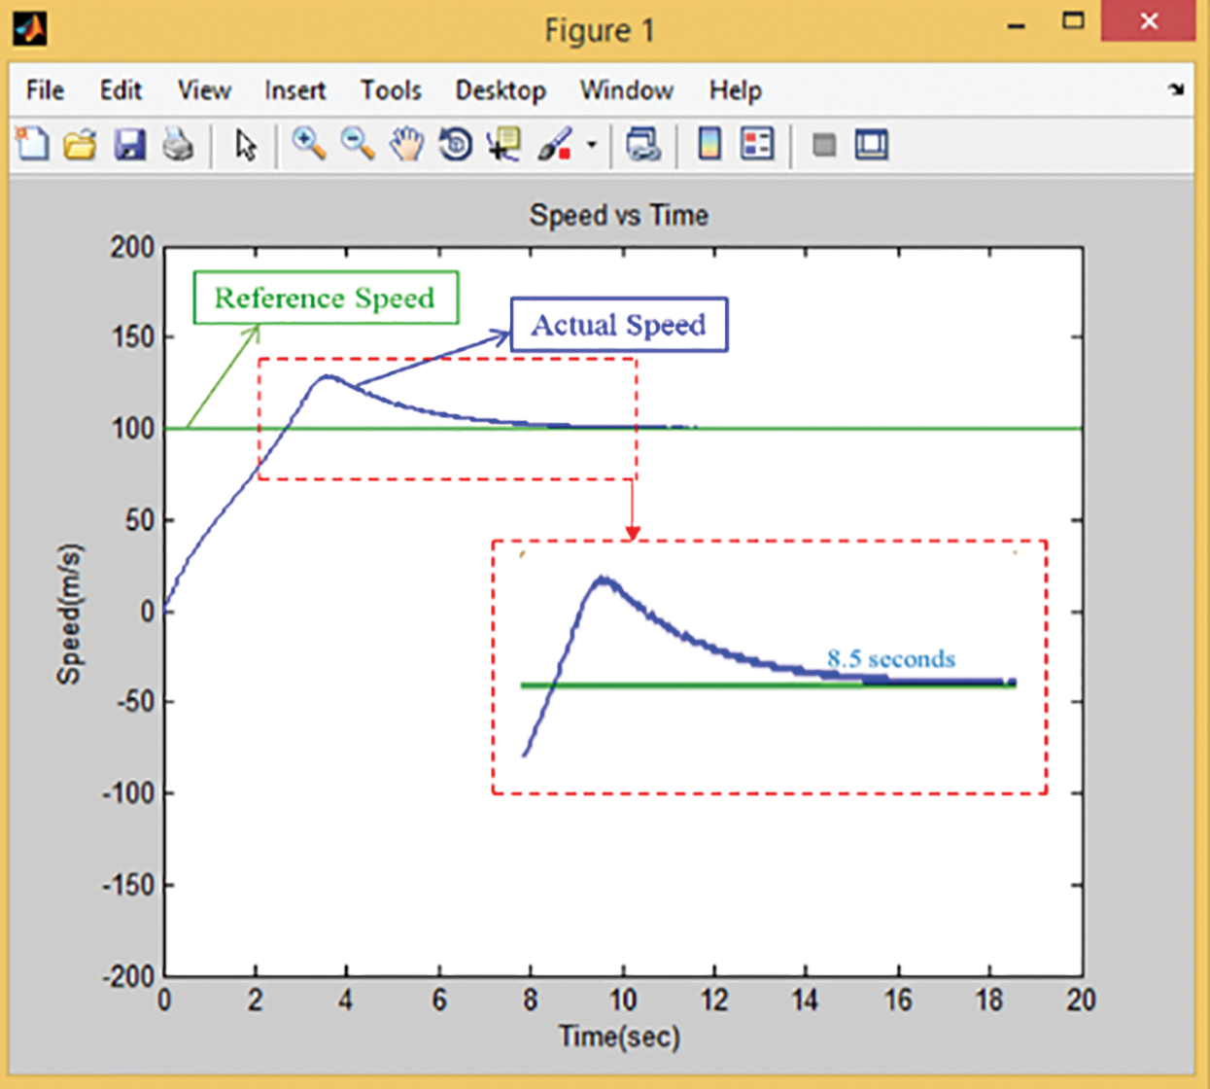Viewport: 1210px width, 1089px height.
Task: Open the Desktop menu
Action: (x=501, y=90)
